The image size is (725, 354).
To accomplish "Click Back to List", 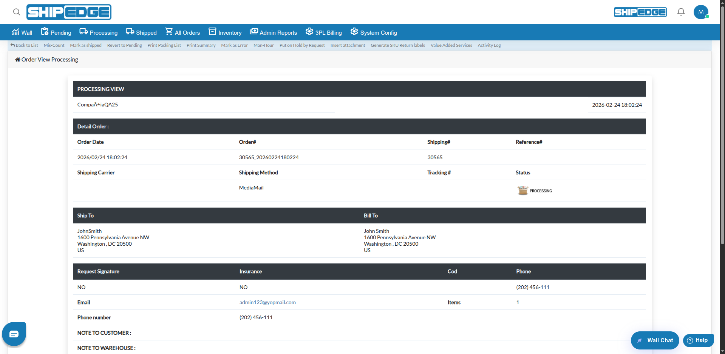I will (25, 45).
